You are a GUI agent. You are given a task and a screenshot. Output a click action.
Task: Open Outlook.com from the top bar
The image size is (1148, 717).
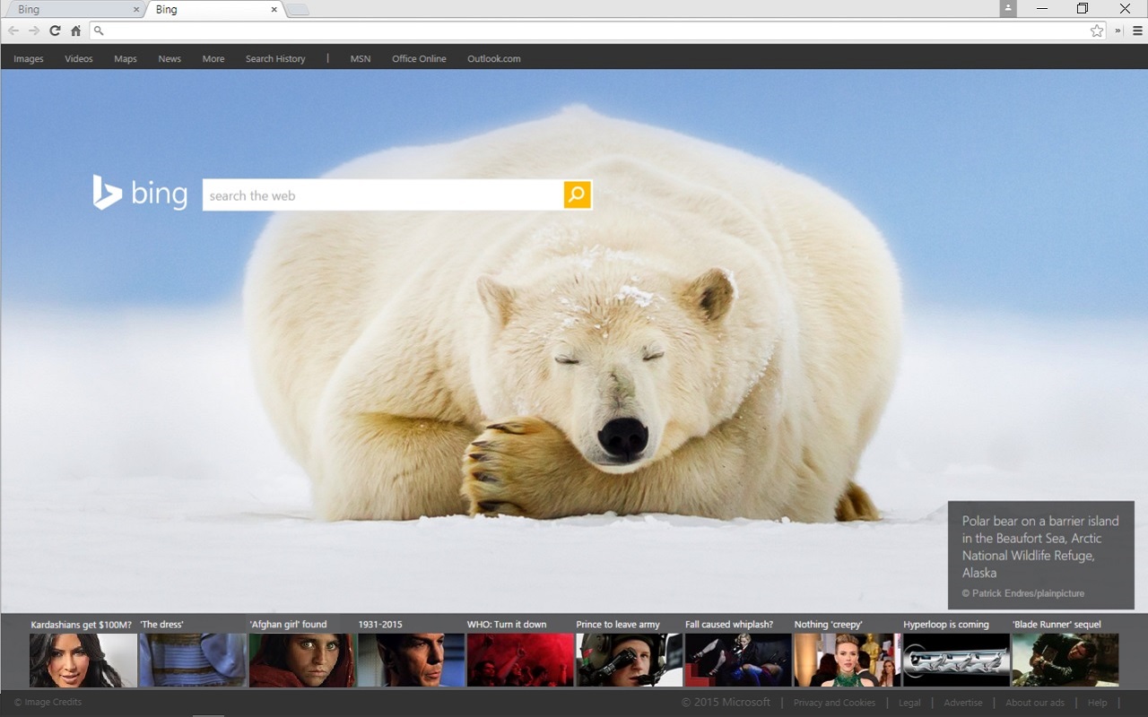pos(494,58)
